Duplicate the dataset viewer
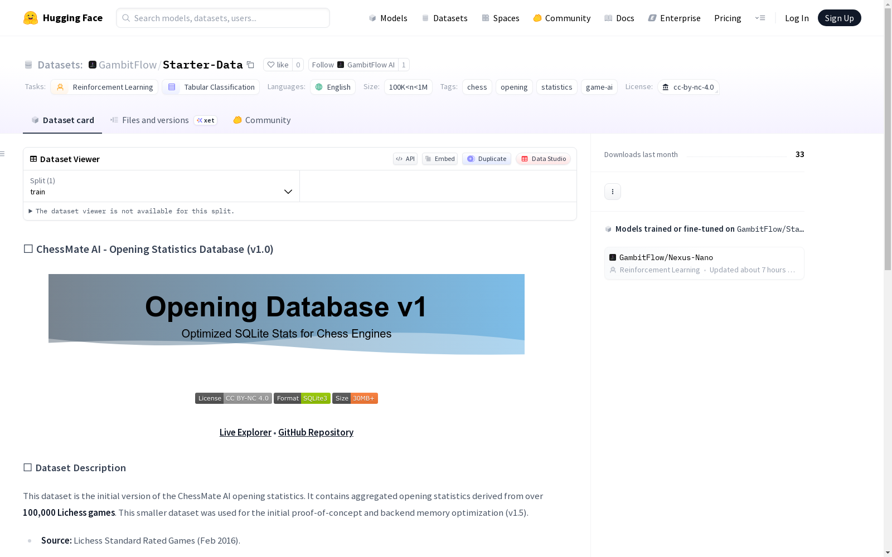 [487, 159]
